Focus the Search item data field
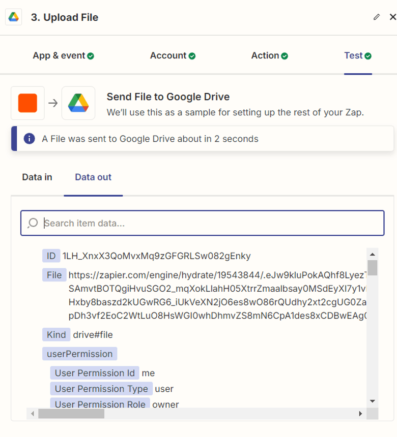The width and height of the screenshot is (397, 437). pyautogui.click(x=209, y=223)
